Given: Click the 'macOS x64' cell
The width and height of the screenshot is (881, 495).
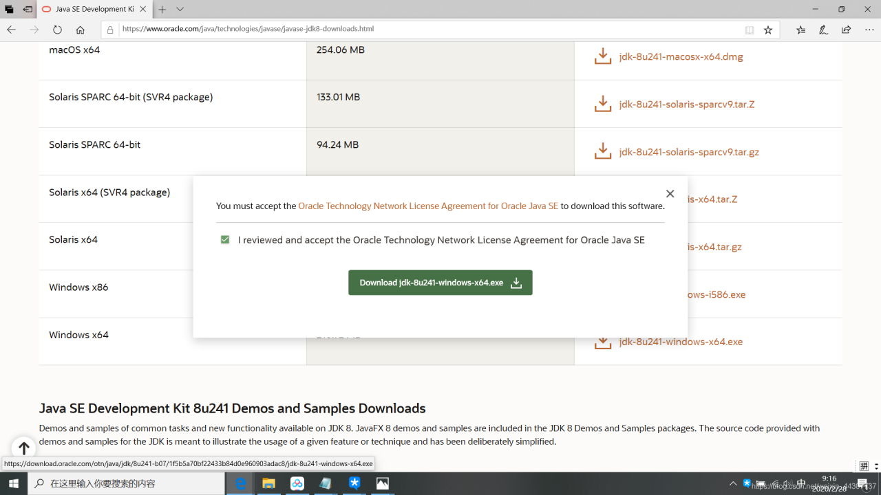Looking at the screenshot, I should 74,50.
